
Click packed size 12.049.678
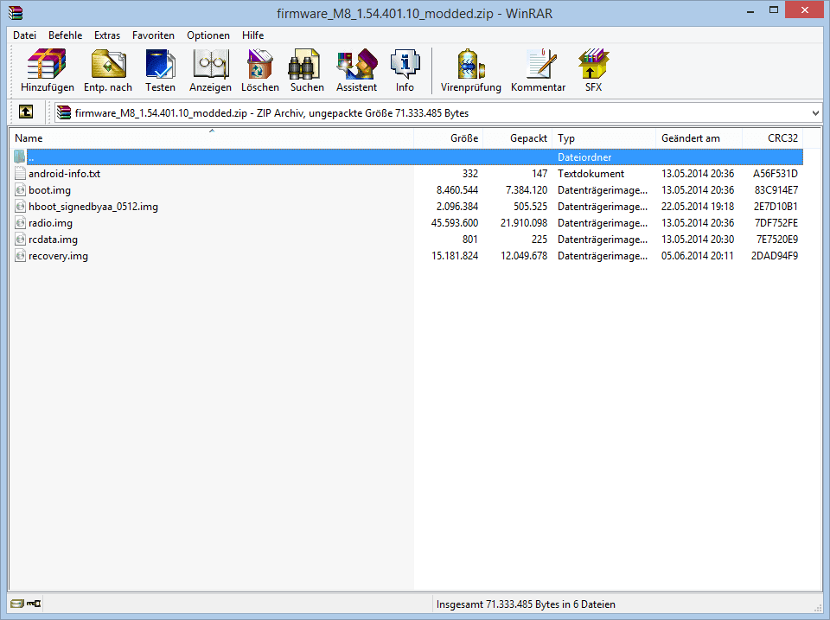coord(524,256)
